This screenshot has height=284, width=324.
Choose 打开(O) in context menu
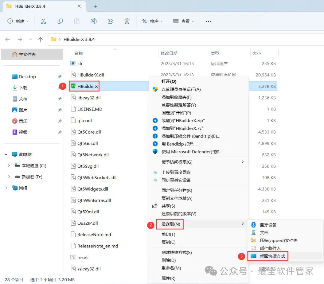(199, 81)
